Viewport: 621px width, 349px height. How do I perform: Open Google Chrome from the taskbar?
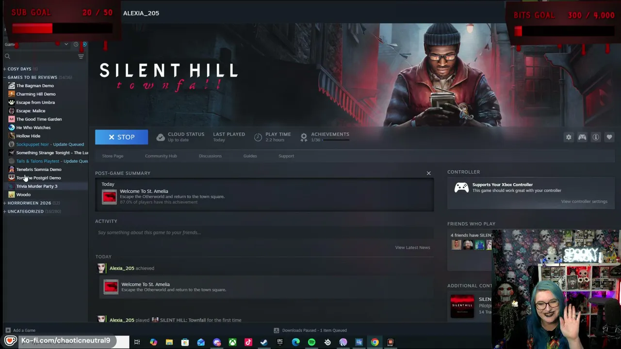375,342
